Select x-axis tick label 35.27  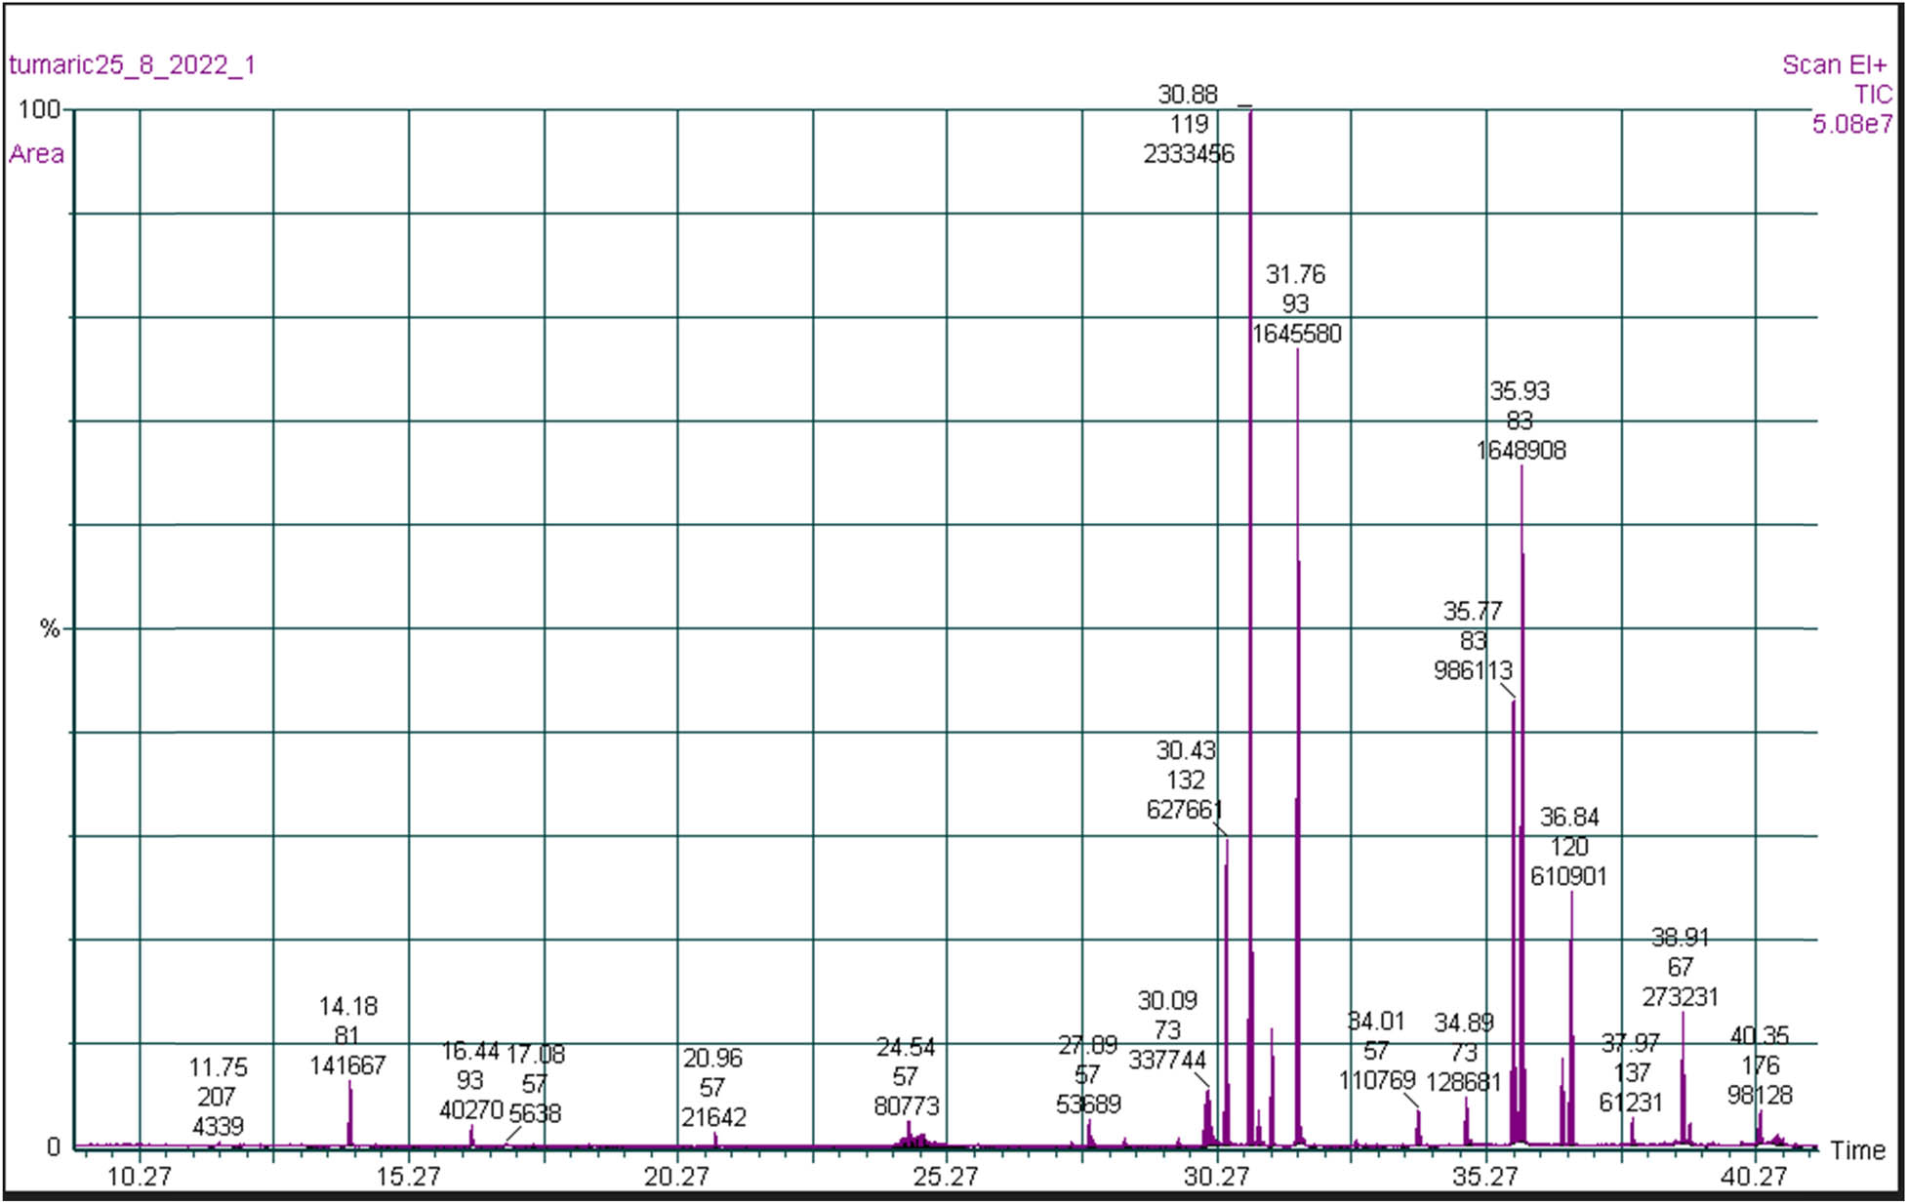[x=1484, y=1177]
